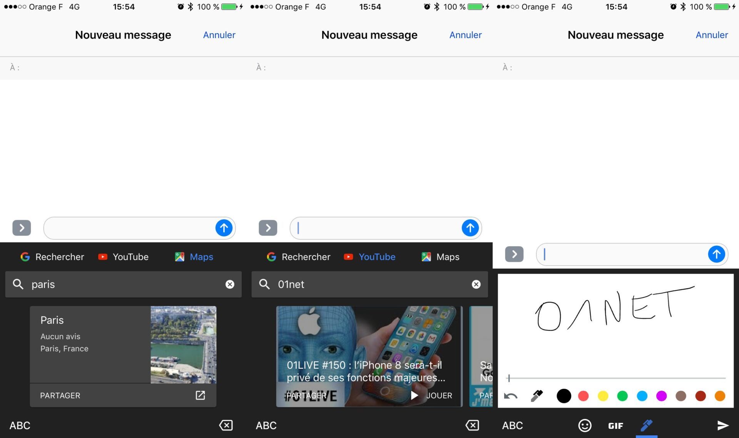Select YouTube tab above paris search
The image size is (739, 438).
pos(123,257)
